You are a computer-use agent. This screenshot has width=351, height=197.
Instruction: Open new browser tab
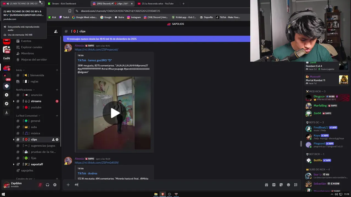coord(183,4)
